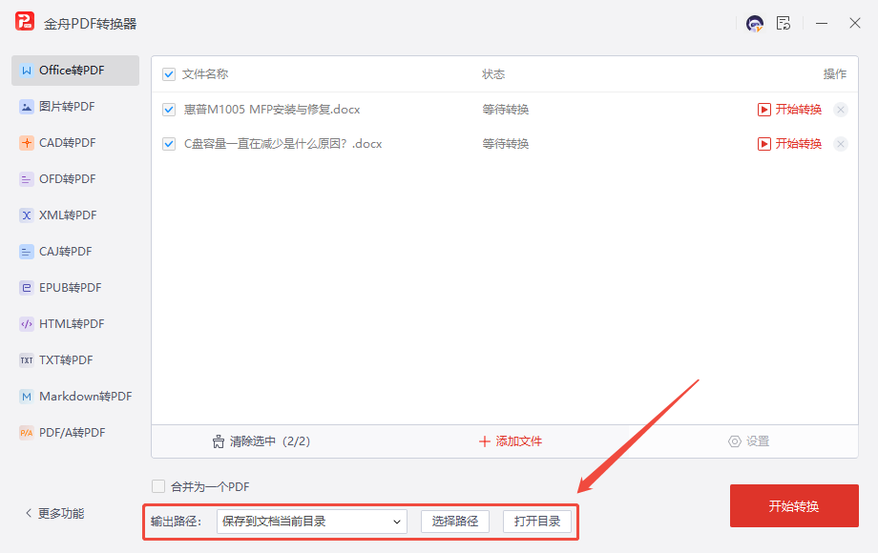
Task: Click the 选择路径 button
Action: point(455,522)
